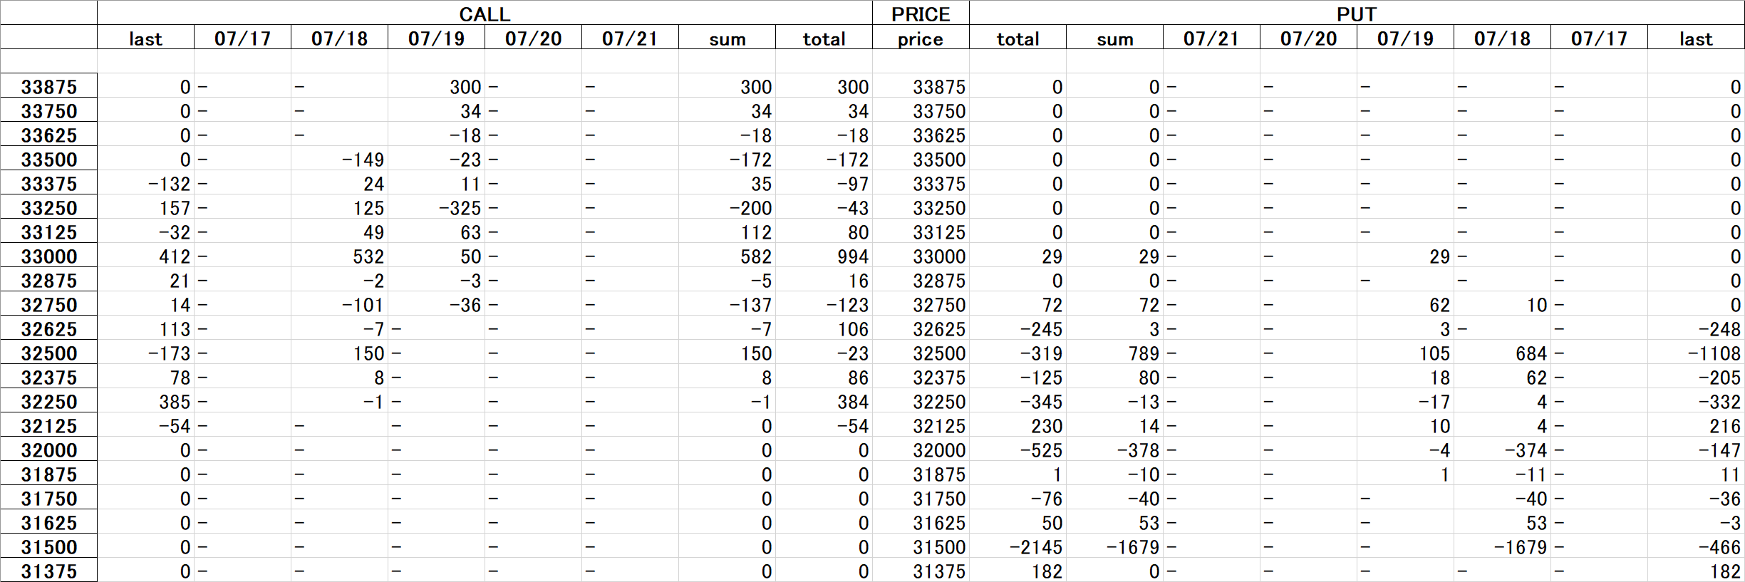
Task: Click the PUT 07/18 column header
Action: [x=1502, y=38]
